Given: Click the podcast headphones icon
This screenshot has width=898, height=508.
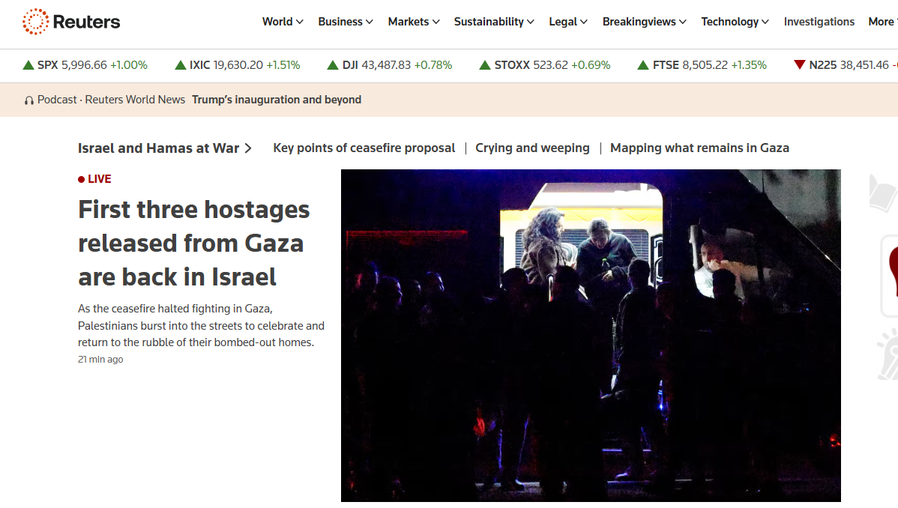Looking at the screenshot, I should (x=28, y=100).
